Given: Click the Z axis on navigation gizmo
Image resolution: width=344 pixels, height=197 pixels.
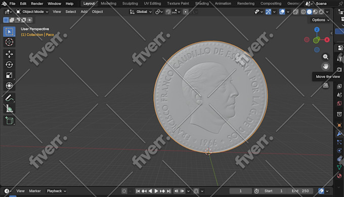Looking at the screenshot, I should pos(317,30).
